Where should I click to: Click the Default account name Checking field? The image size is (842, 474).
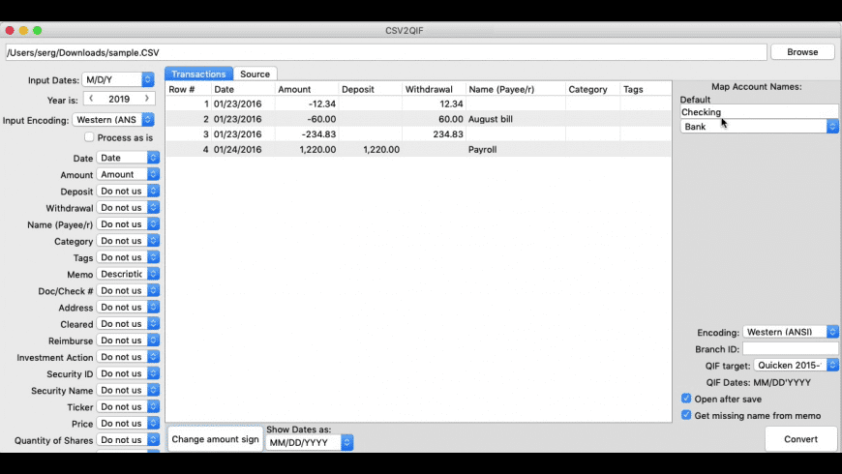(x=759, y=112)
